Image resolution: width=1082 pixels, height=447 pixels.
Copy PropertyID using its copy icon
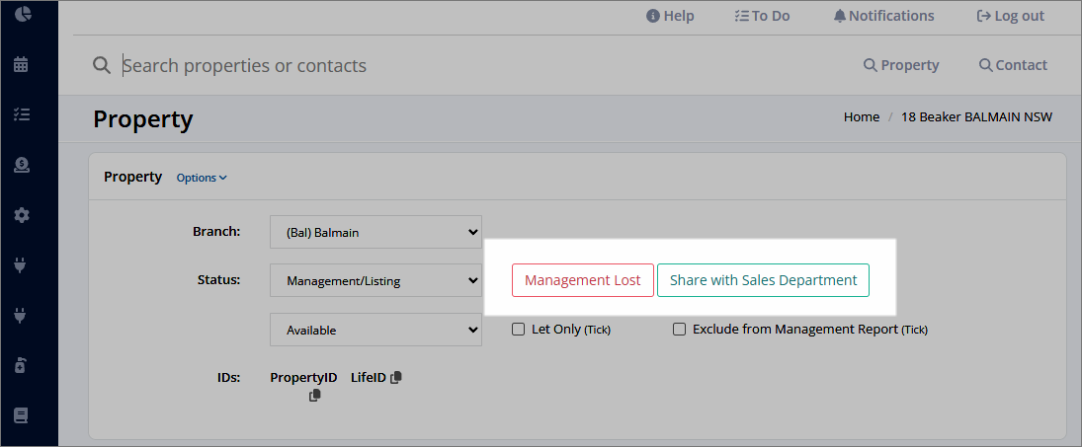coord(314,396)
